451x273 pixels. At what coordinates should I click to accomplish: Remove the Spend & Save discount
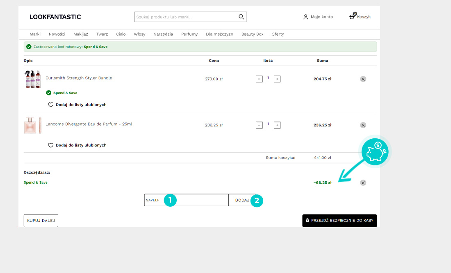coord(363,183)
